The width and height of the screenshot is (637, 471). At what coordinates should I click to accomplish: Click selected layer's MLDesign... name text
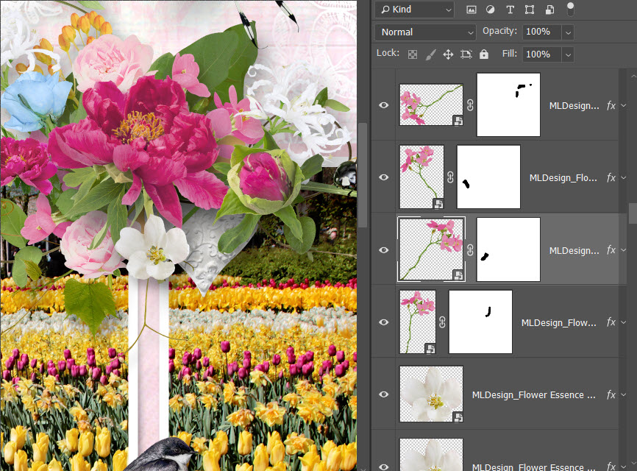pyautogui.click(x=574, y=251)
